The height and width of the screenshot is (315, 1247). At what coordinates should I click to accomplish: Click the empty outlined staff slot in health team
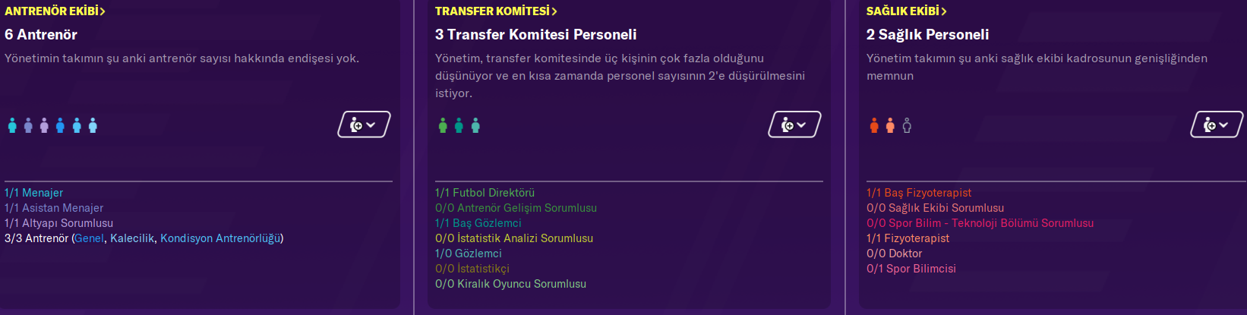(x=907, y=125)
